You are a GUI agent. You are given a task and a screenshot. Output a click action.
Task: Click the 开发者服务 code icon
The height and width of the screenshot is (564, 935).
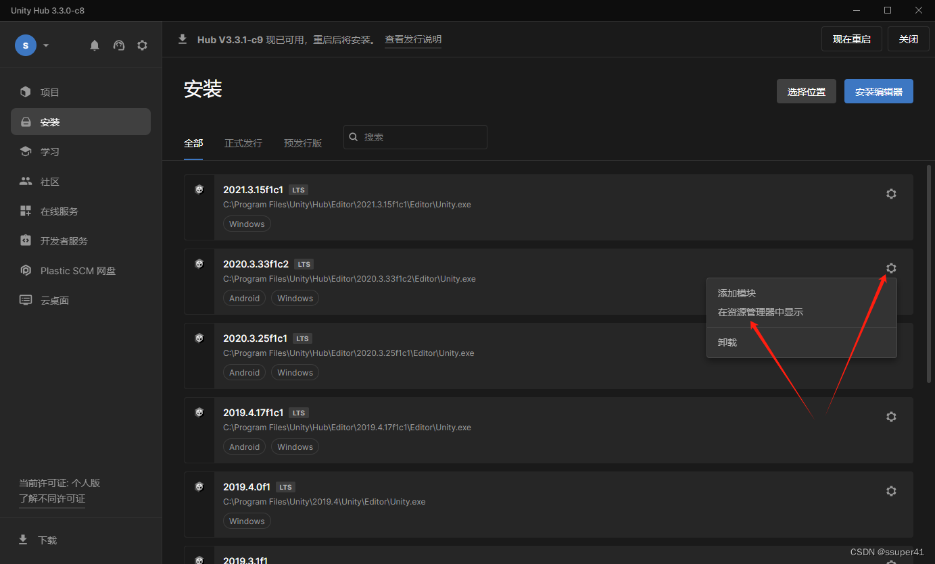click(x=26, y=240)
